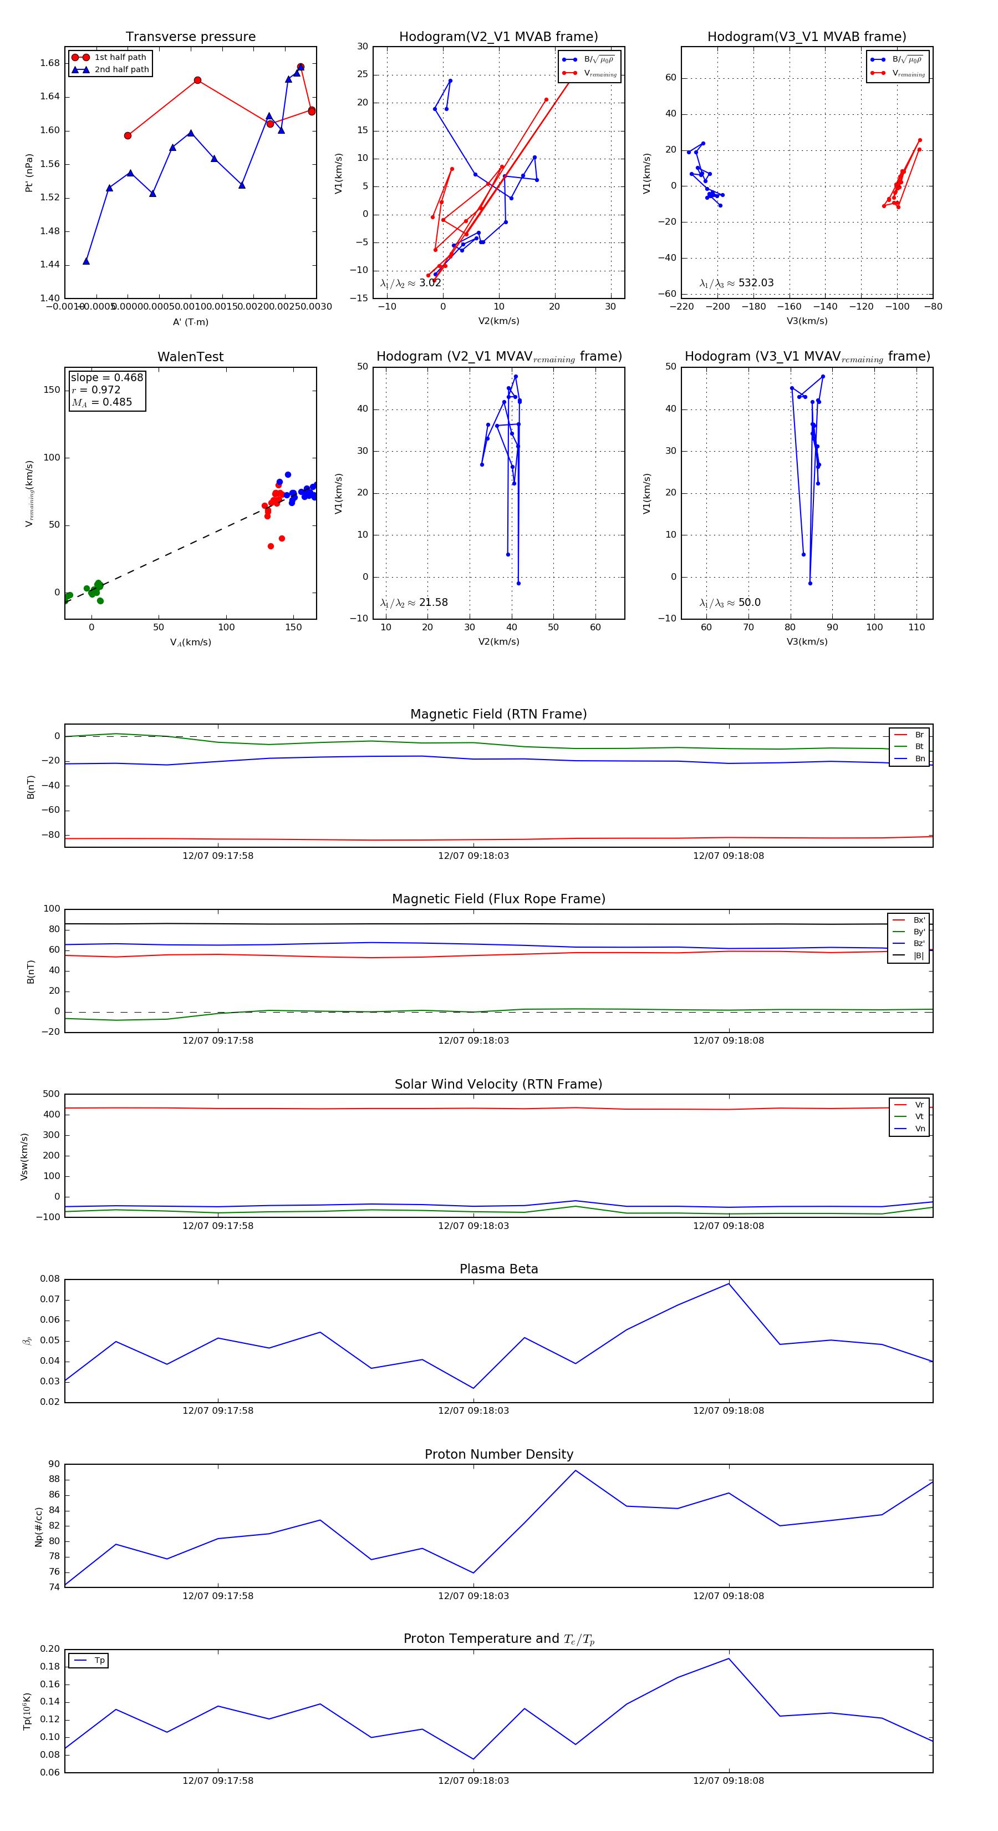
Task: Click the 'Br' legend entry
Action: pyautogui.click(x=910, y=735)
